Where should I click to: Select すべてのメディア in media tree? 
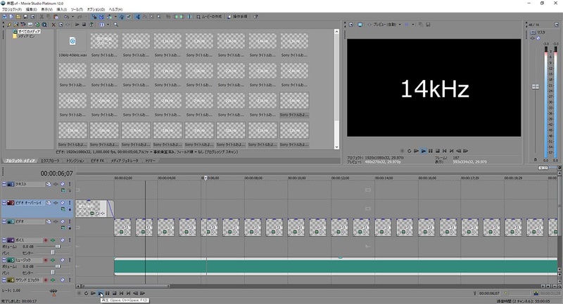[29, 32]
